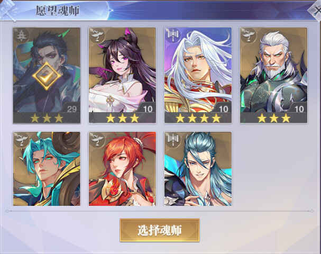Click the wing emblem on bearded elder card

click(248, 35)
